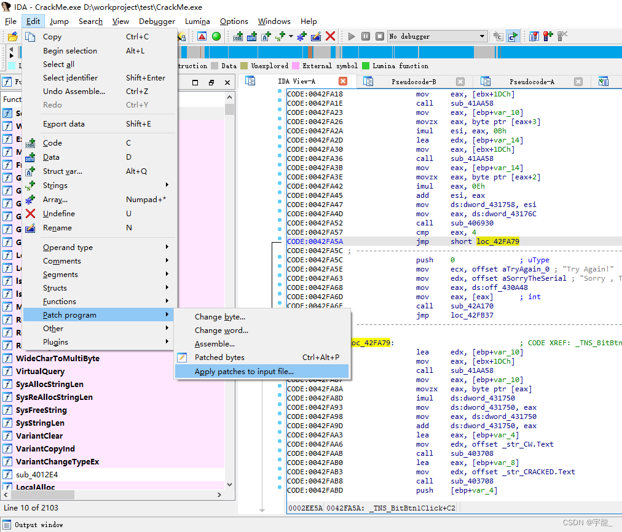
Task: Click the green circle toolbar icon
Action: [x=216, y=36]
